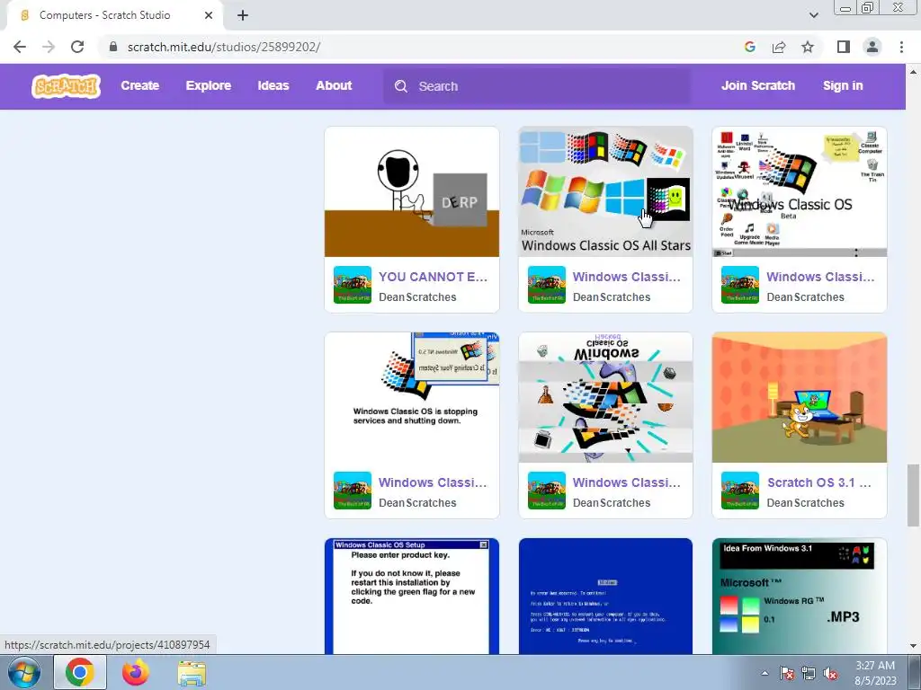Open the blue screen error thumbnail
This screenshot has width=921, height=690.
[605, 597]
